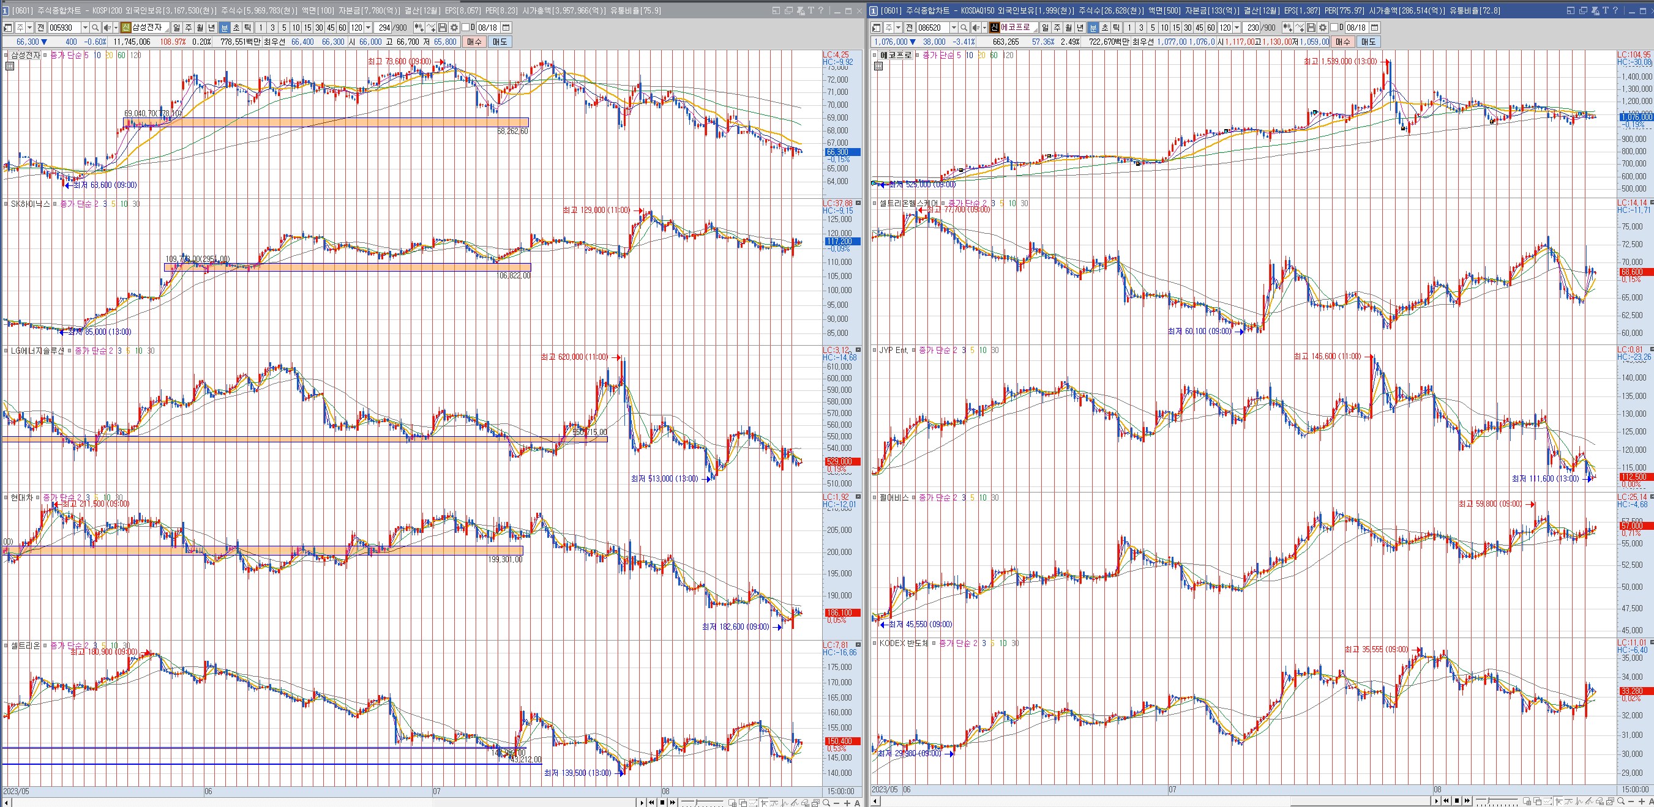1654x807 pixels.
Task: Click the sound speaker icon in right toolbar
Action: coord(976,28)
